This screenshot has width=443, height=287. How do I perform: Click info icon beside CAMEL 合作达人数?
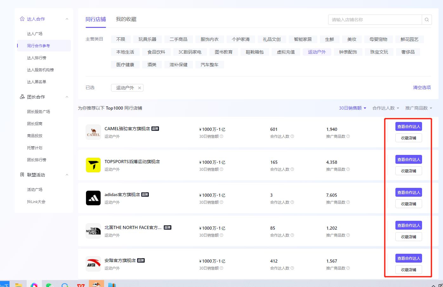[x=292, y=136]
